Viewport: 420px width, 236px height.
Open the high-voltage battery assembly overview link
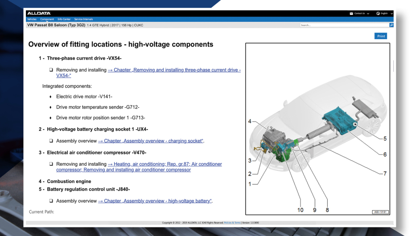[155, 201]
